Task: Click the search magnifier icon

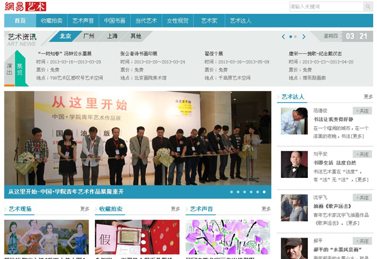Action: 368,6
